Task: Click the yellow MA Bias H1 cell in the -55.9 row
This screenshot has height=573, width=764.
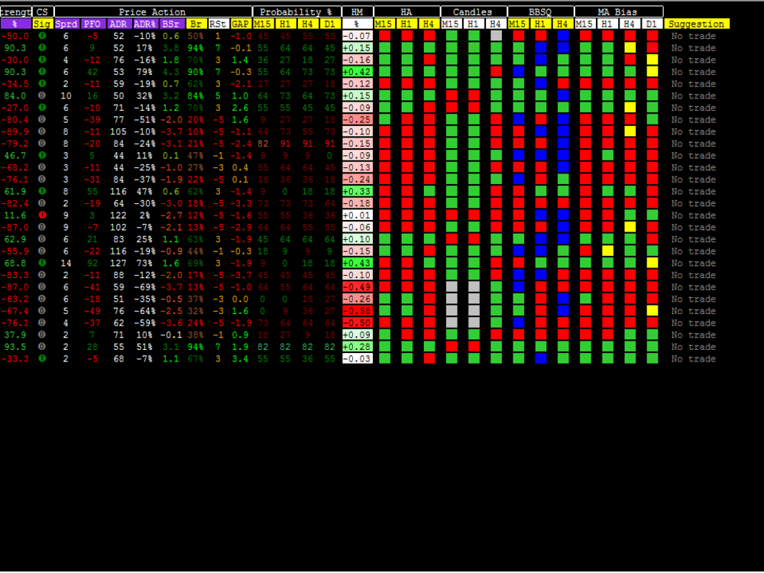Action: click(607, 251)
